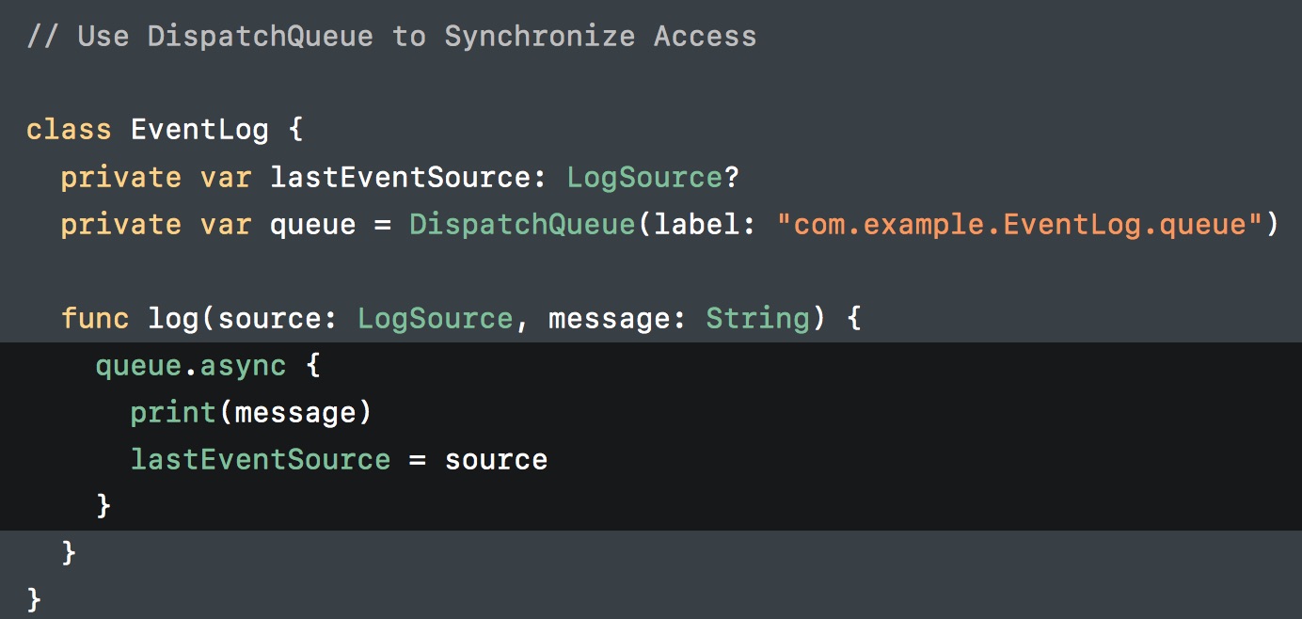Click 'lastEventSource' in the assignment line
This screenshot has width=1302, height=619.
[x=261, y=459]
